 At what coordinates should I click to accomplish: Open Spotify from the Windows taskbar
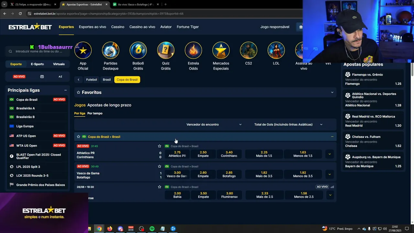pyautogui.click(x=152, y=229)
